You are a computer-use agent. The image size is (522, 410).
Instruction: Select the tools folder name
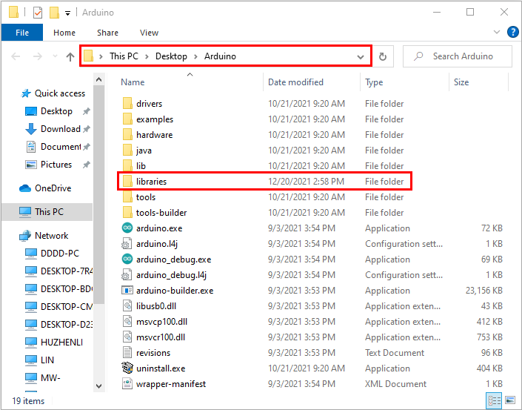[x=146, y=197]
